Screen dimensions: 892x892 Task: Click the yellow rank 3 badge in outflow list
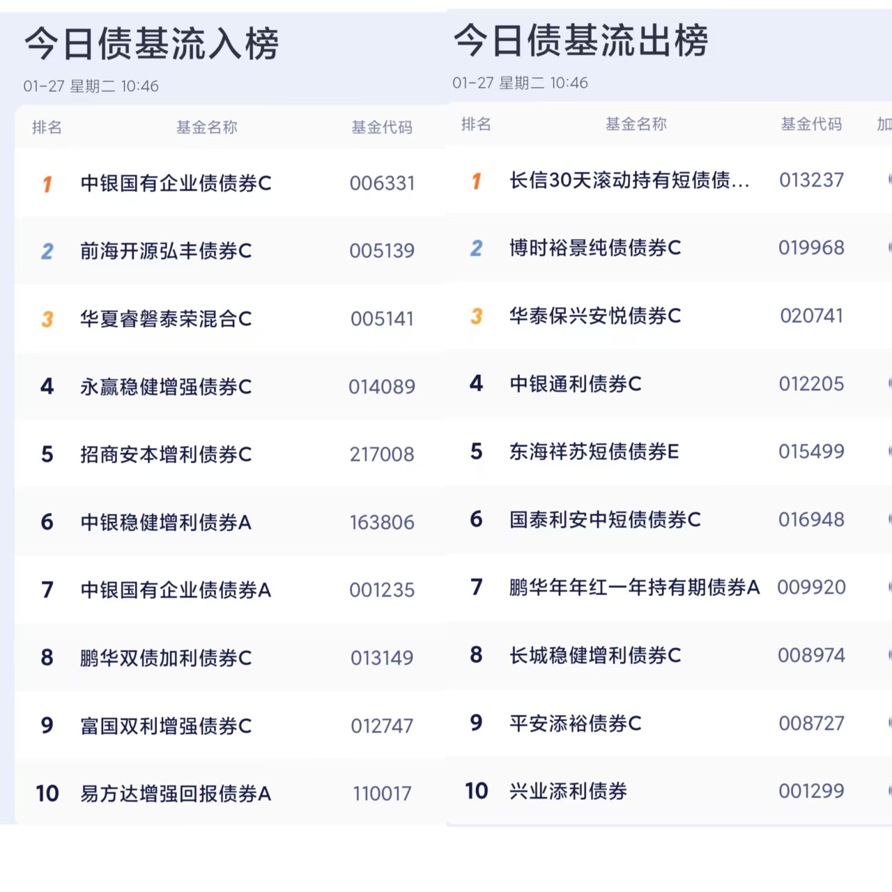click(476, 316)
